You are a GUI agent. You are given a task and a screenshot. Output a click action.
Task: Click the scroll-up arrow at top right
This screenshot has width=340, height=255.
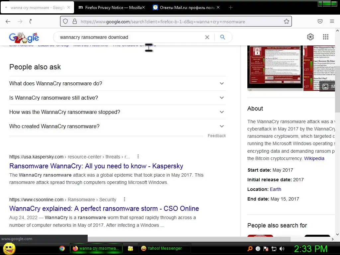(337, 31)
